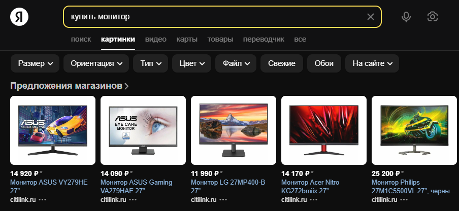459x211 pixels.
Task: Start voice search with microphone icon
Action: click(x=406, y=17)
